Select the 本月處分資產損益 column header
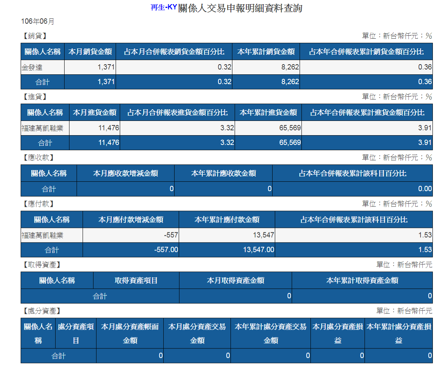The height and width of the screenshot is (368, 443). (338, 333)
